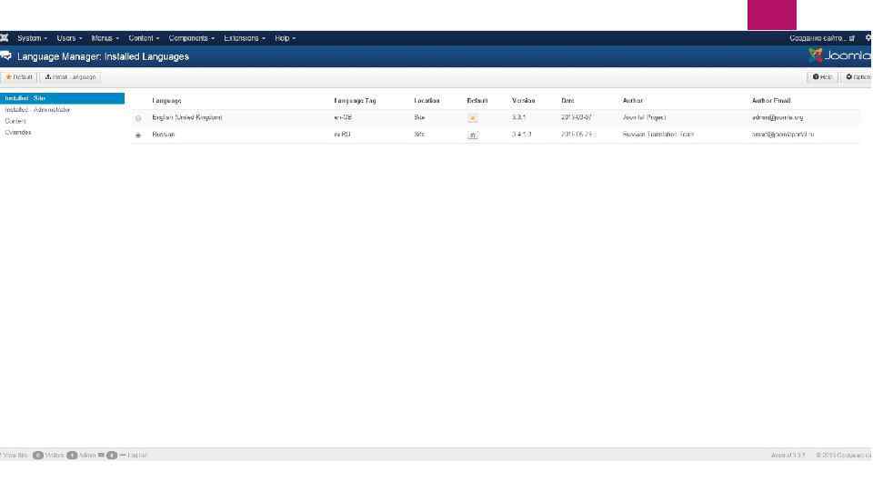Screen dimensions: 873x491
Task: Click the en-GB language tag cell
Action: [343, 117]
